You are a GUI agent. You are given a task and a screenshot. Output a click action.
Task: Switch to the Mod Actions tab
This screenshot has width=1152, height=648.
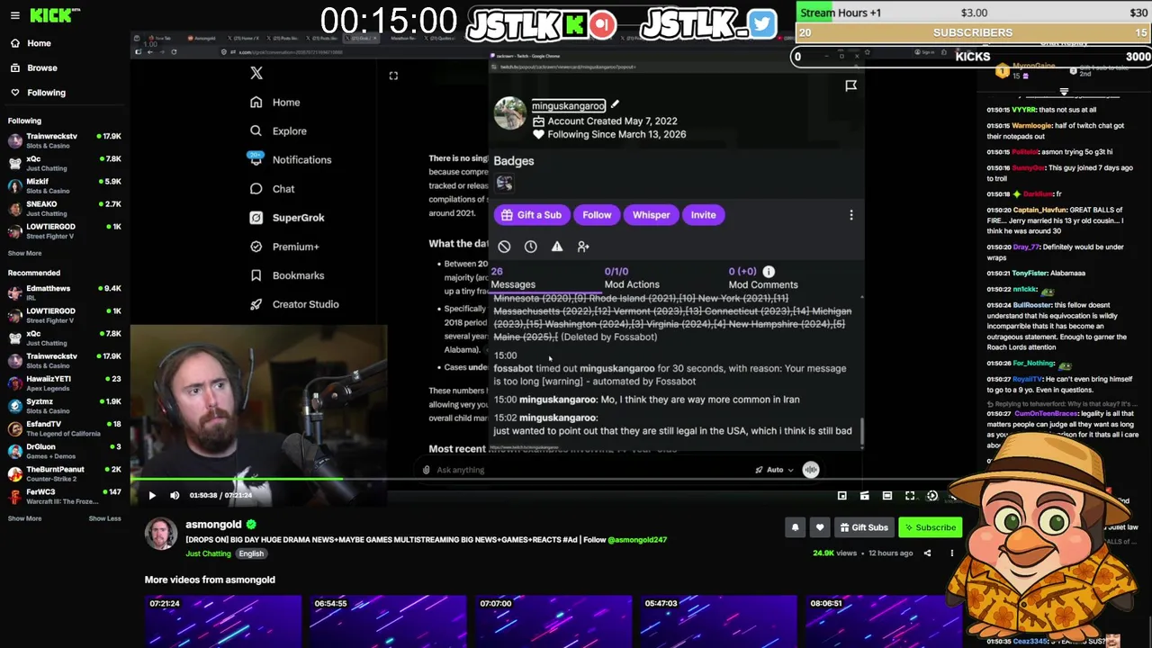[x=631, y=278]
